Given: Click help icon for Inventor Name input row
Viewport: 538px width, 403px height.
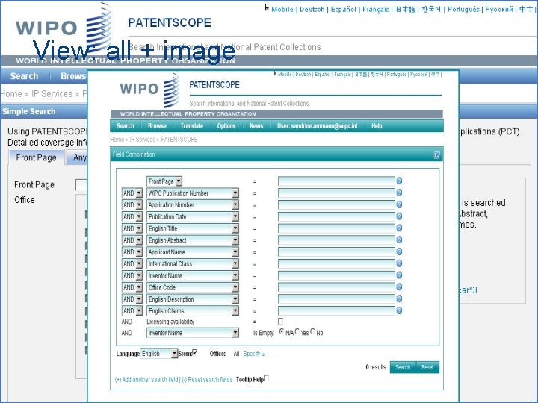Looking at the screenshot, I should click(x=399, y=275).
